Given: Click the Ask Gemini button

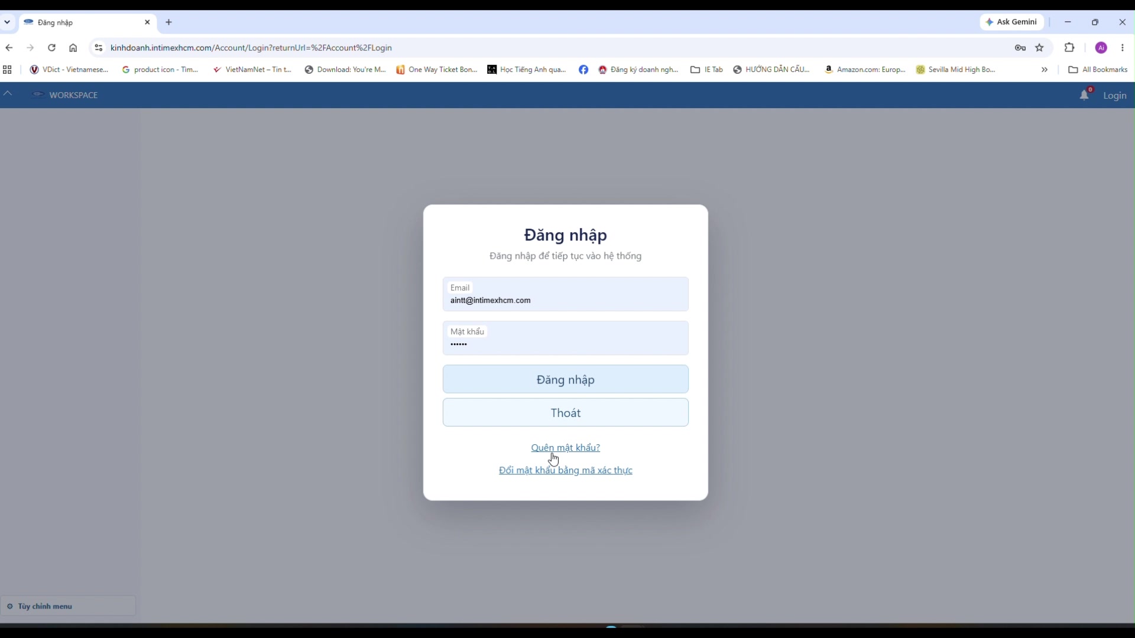Looking at the screenshot, I should click(1012, 22).
